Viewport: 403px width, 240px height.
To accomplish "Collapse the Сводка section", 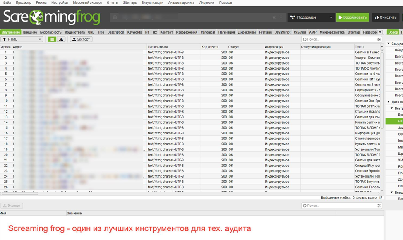I will click(389, 43).
